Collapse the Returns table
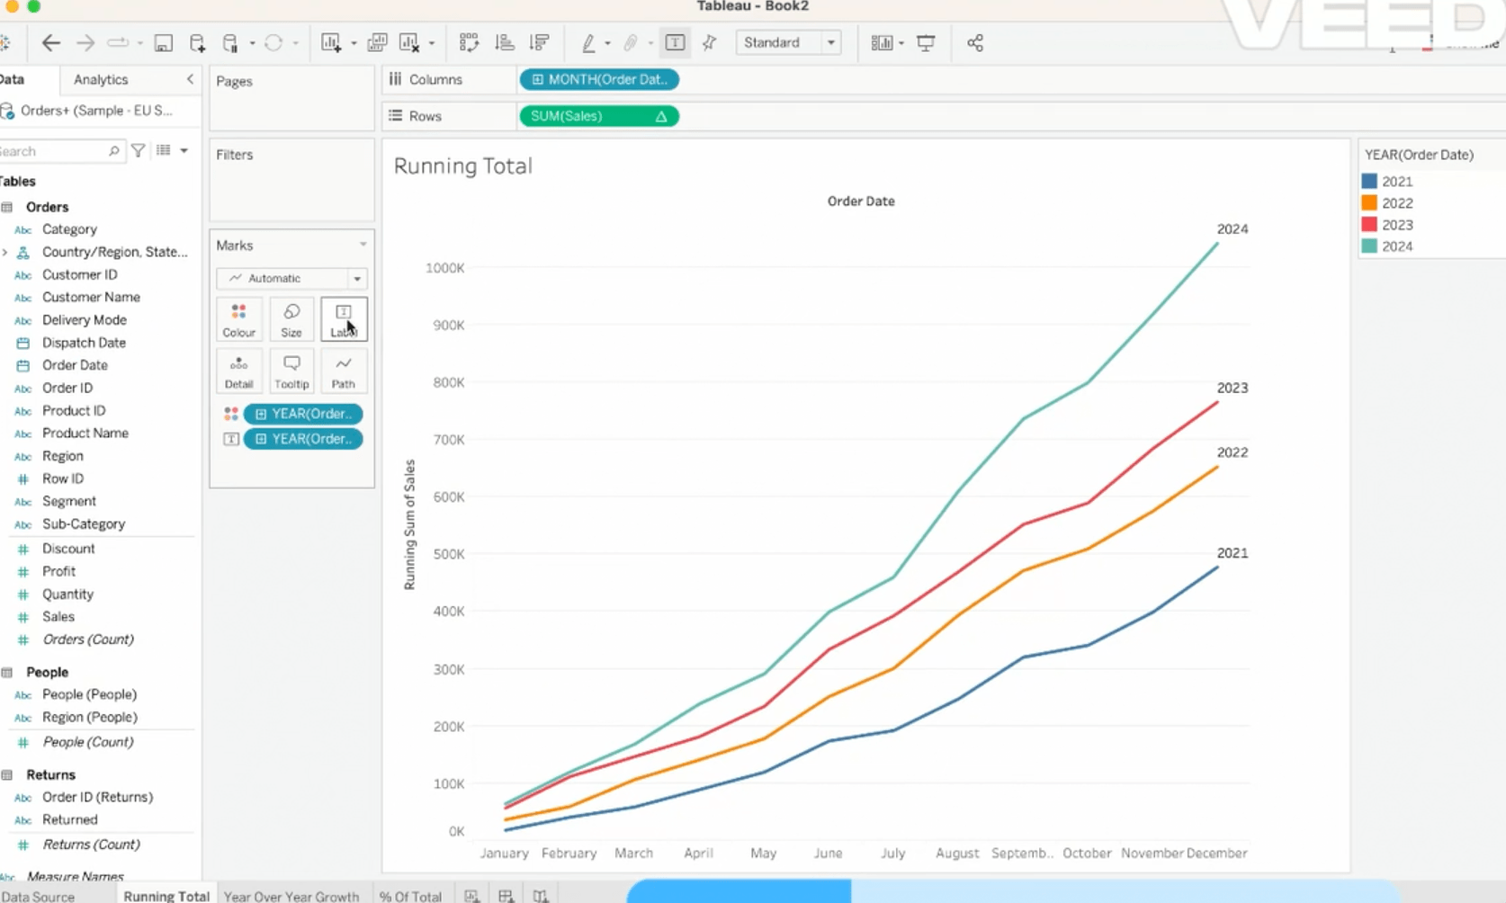Screen dimensions: 1506x903 point(7,774)
